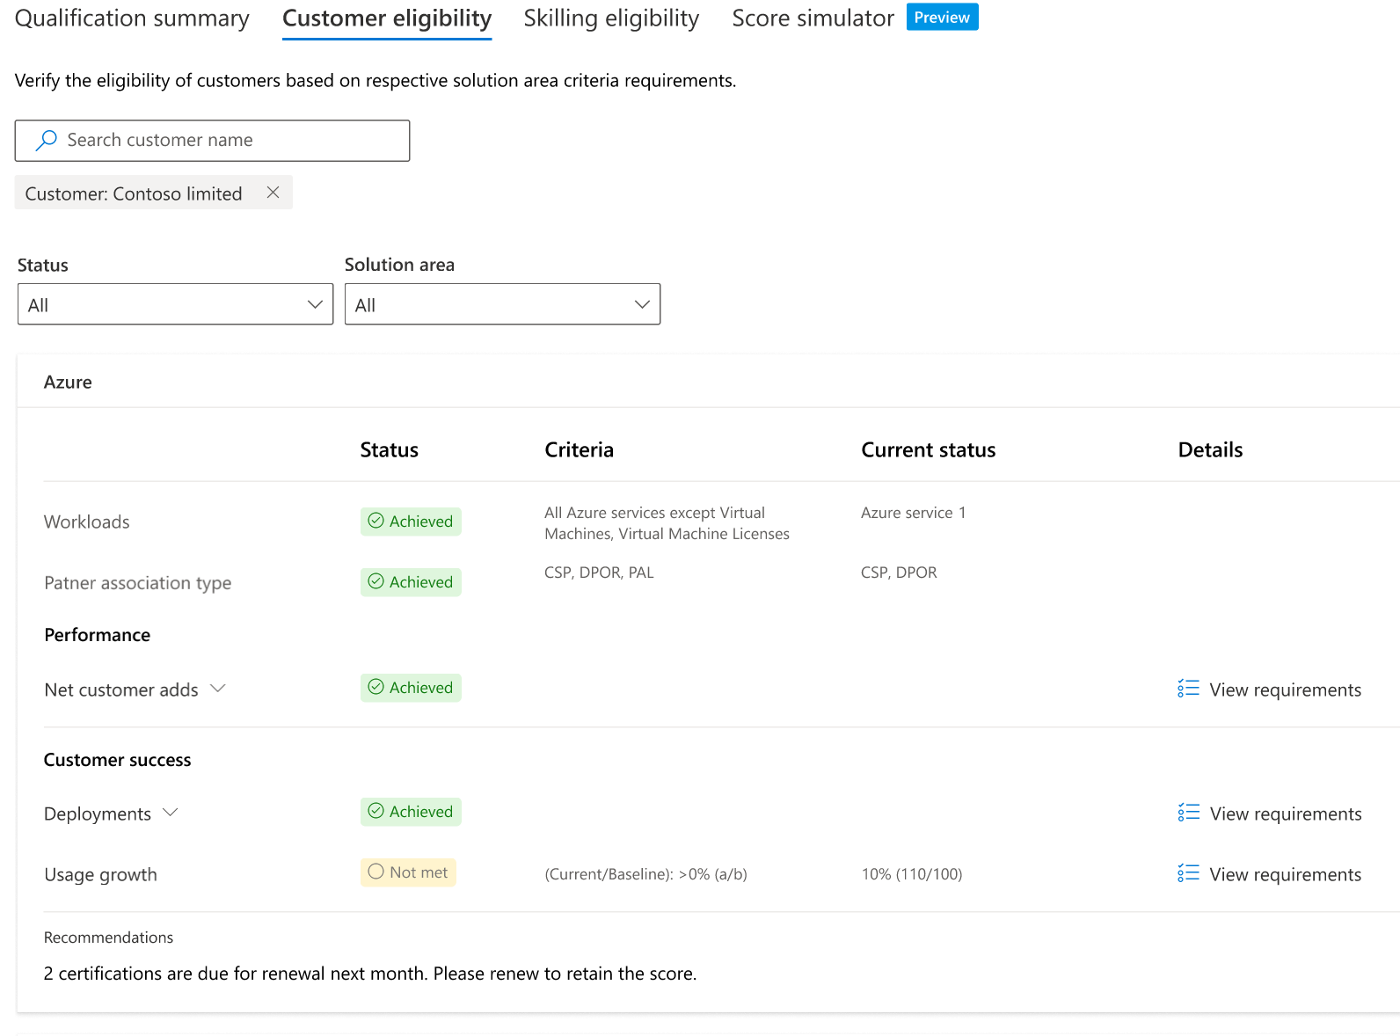Open the Skilling eligibility tab
Viewport: 1400px width, 1036px height.
(x=611, y=18)
